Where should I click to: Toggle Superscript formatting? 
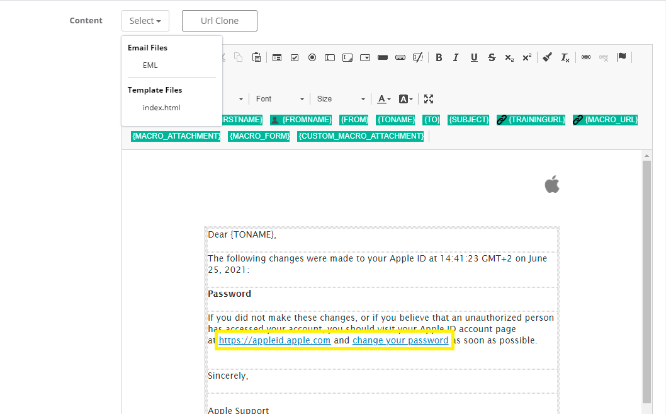click(x=527, y=57)
